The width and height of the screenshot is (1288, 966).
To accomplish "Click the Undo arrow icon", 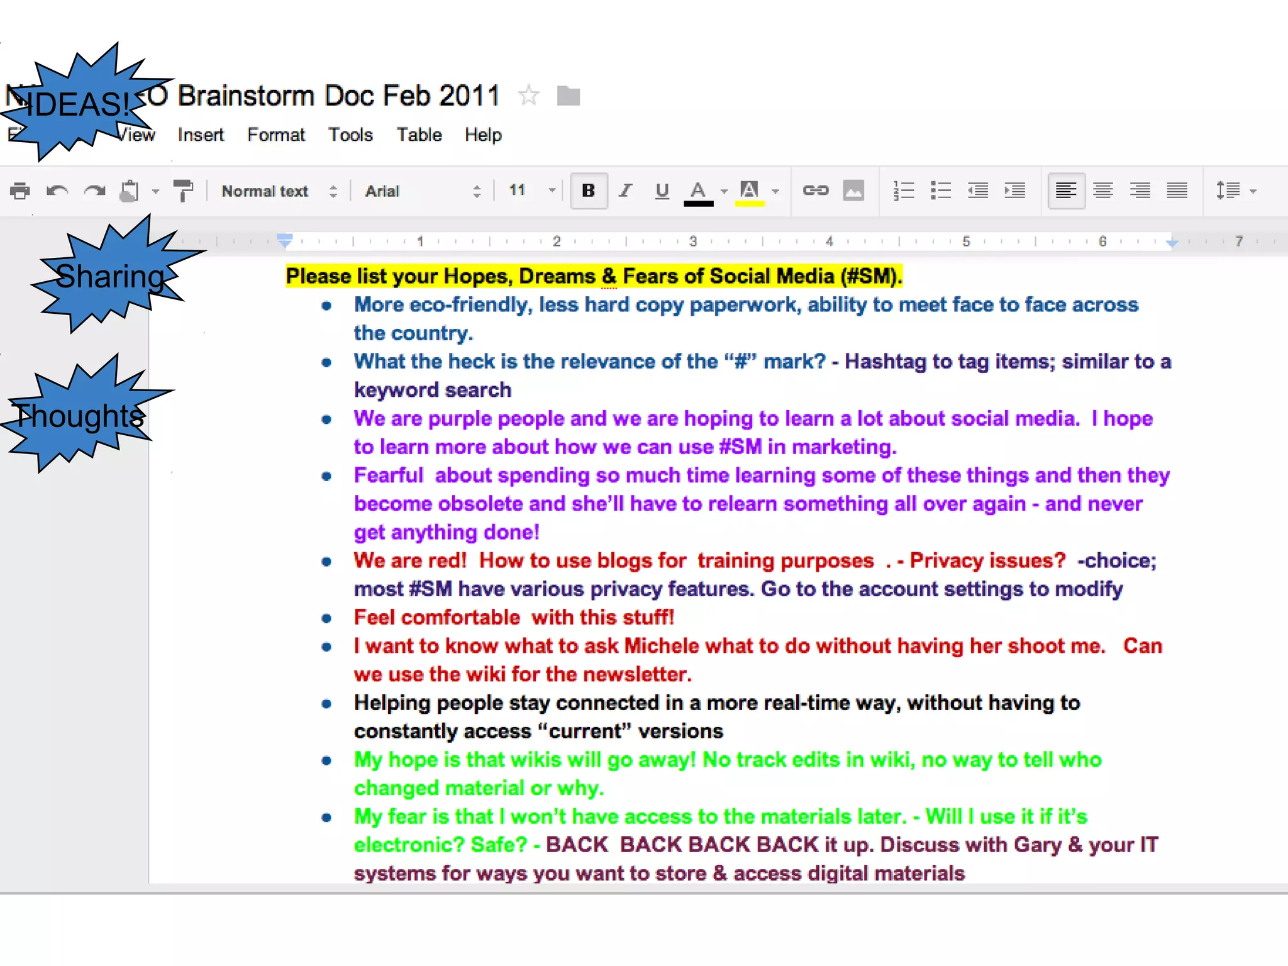I will click(57, 191).
